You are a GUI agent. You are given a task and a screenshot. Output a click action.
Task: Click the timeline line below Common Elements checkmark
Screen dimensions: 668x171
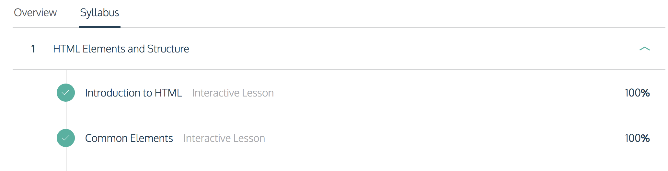[66, 159]
